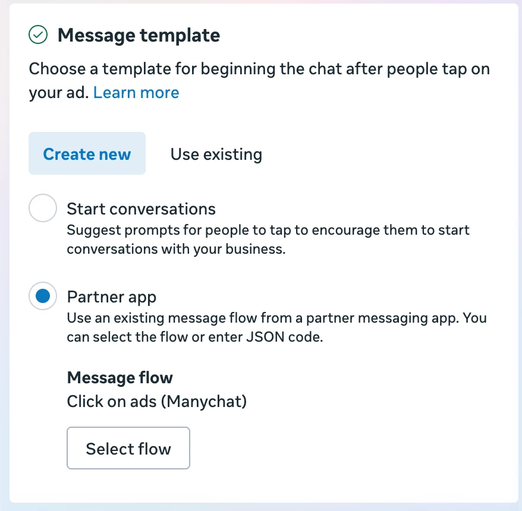Screen dimensions: 522x511
Task: Click the Message template heading
Action: coord(139,36)
